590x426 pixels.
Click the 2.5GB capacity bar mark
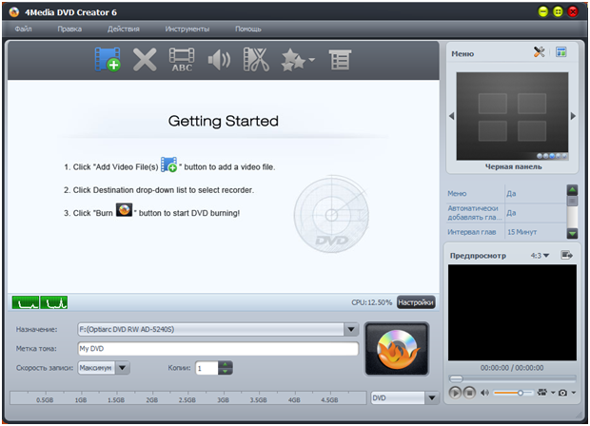[x=187, y=400]
